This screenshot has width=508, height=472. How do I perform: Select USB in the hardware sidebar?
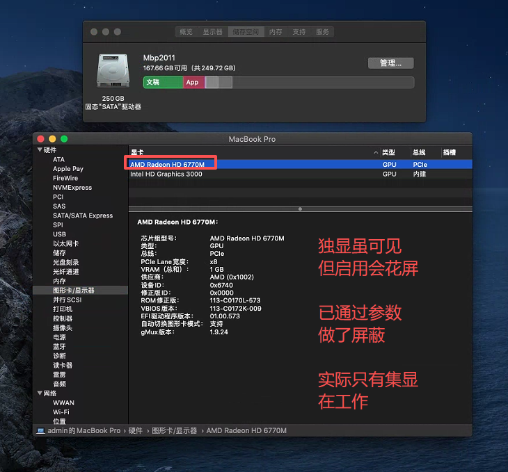click(x=59, y=234)
